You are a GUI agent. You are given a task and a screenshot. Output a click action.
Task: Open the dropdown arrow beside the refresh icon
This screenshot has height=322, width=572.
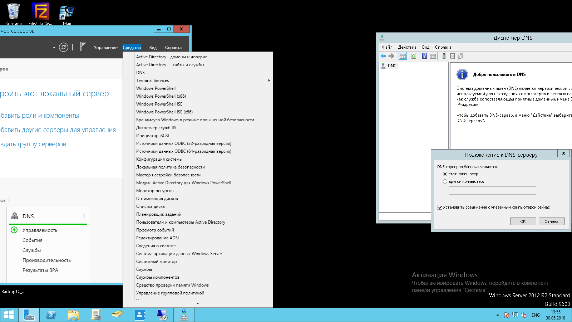pos(54,47)
